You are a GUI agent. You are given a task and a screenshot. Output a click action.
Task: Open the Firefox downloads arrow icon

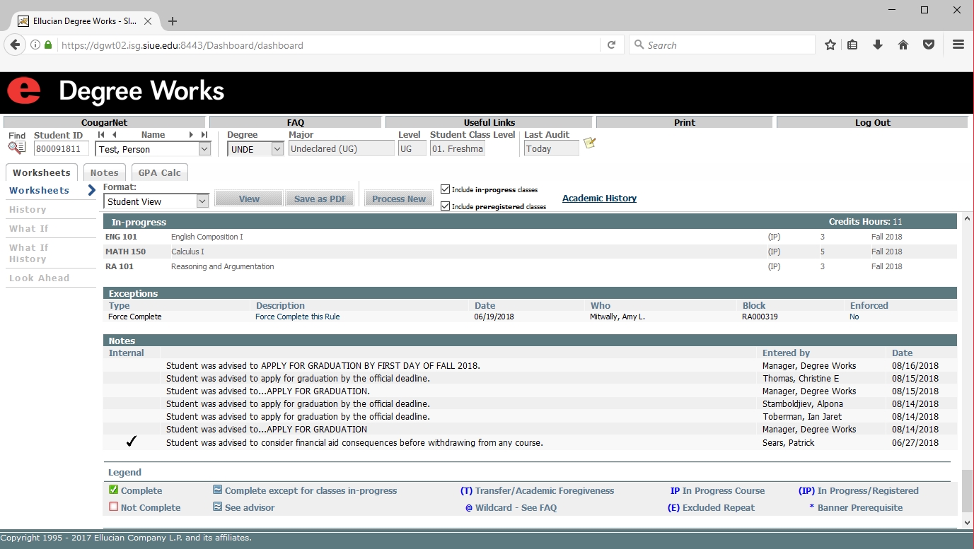pyautogui.click(x=878, y=45)
